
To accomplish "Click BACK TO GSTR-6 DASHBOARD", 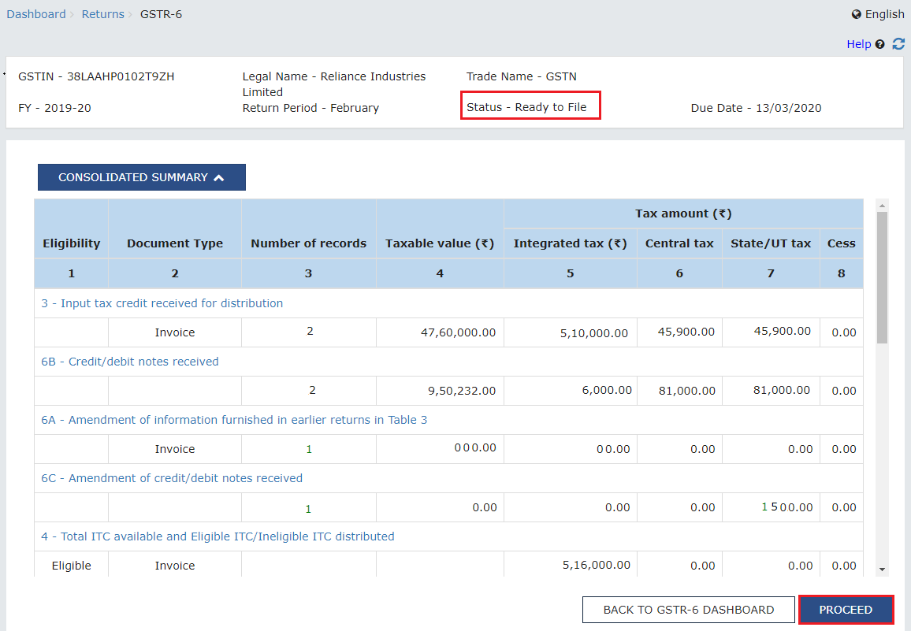I will tap(687, 609).
